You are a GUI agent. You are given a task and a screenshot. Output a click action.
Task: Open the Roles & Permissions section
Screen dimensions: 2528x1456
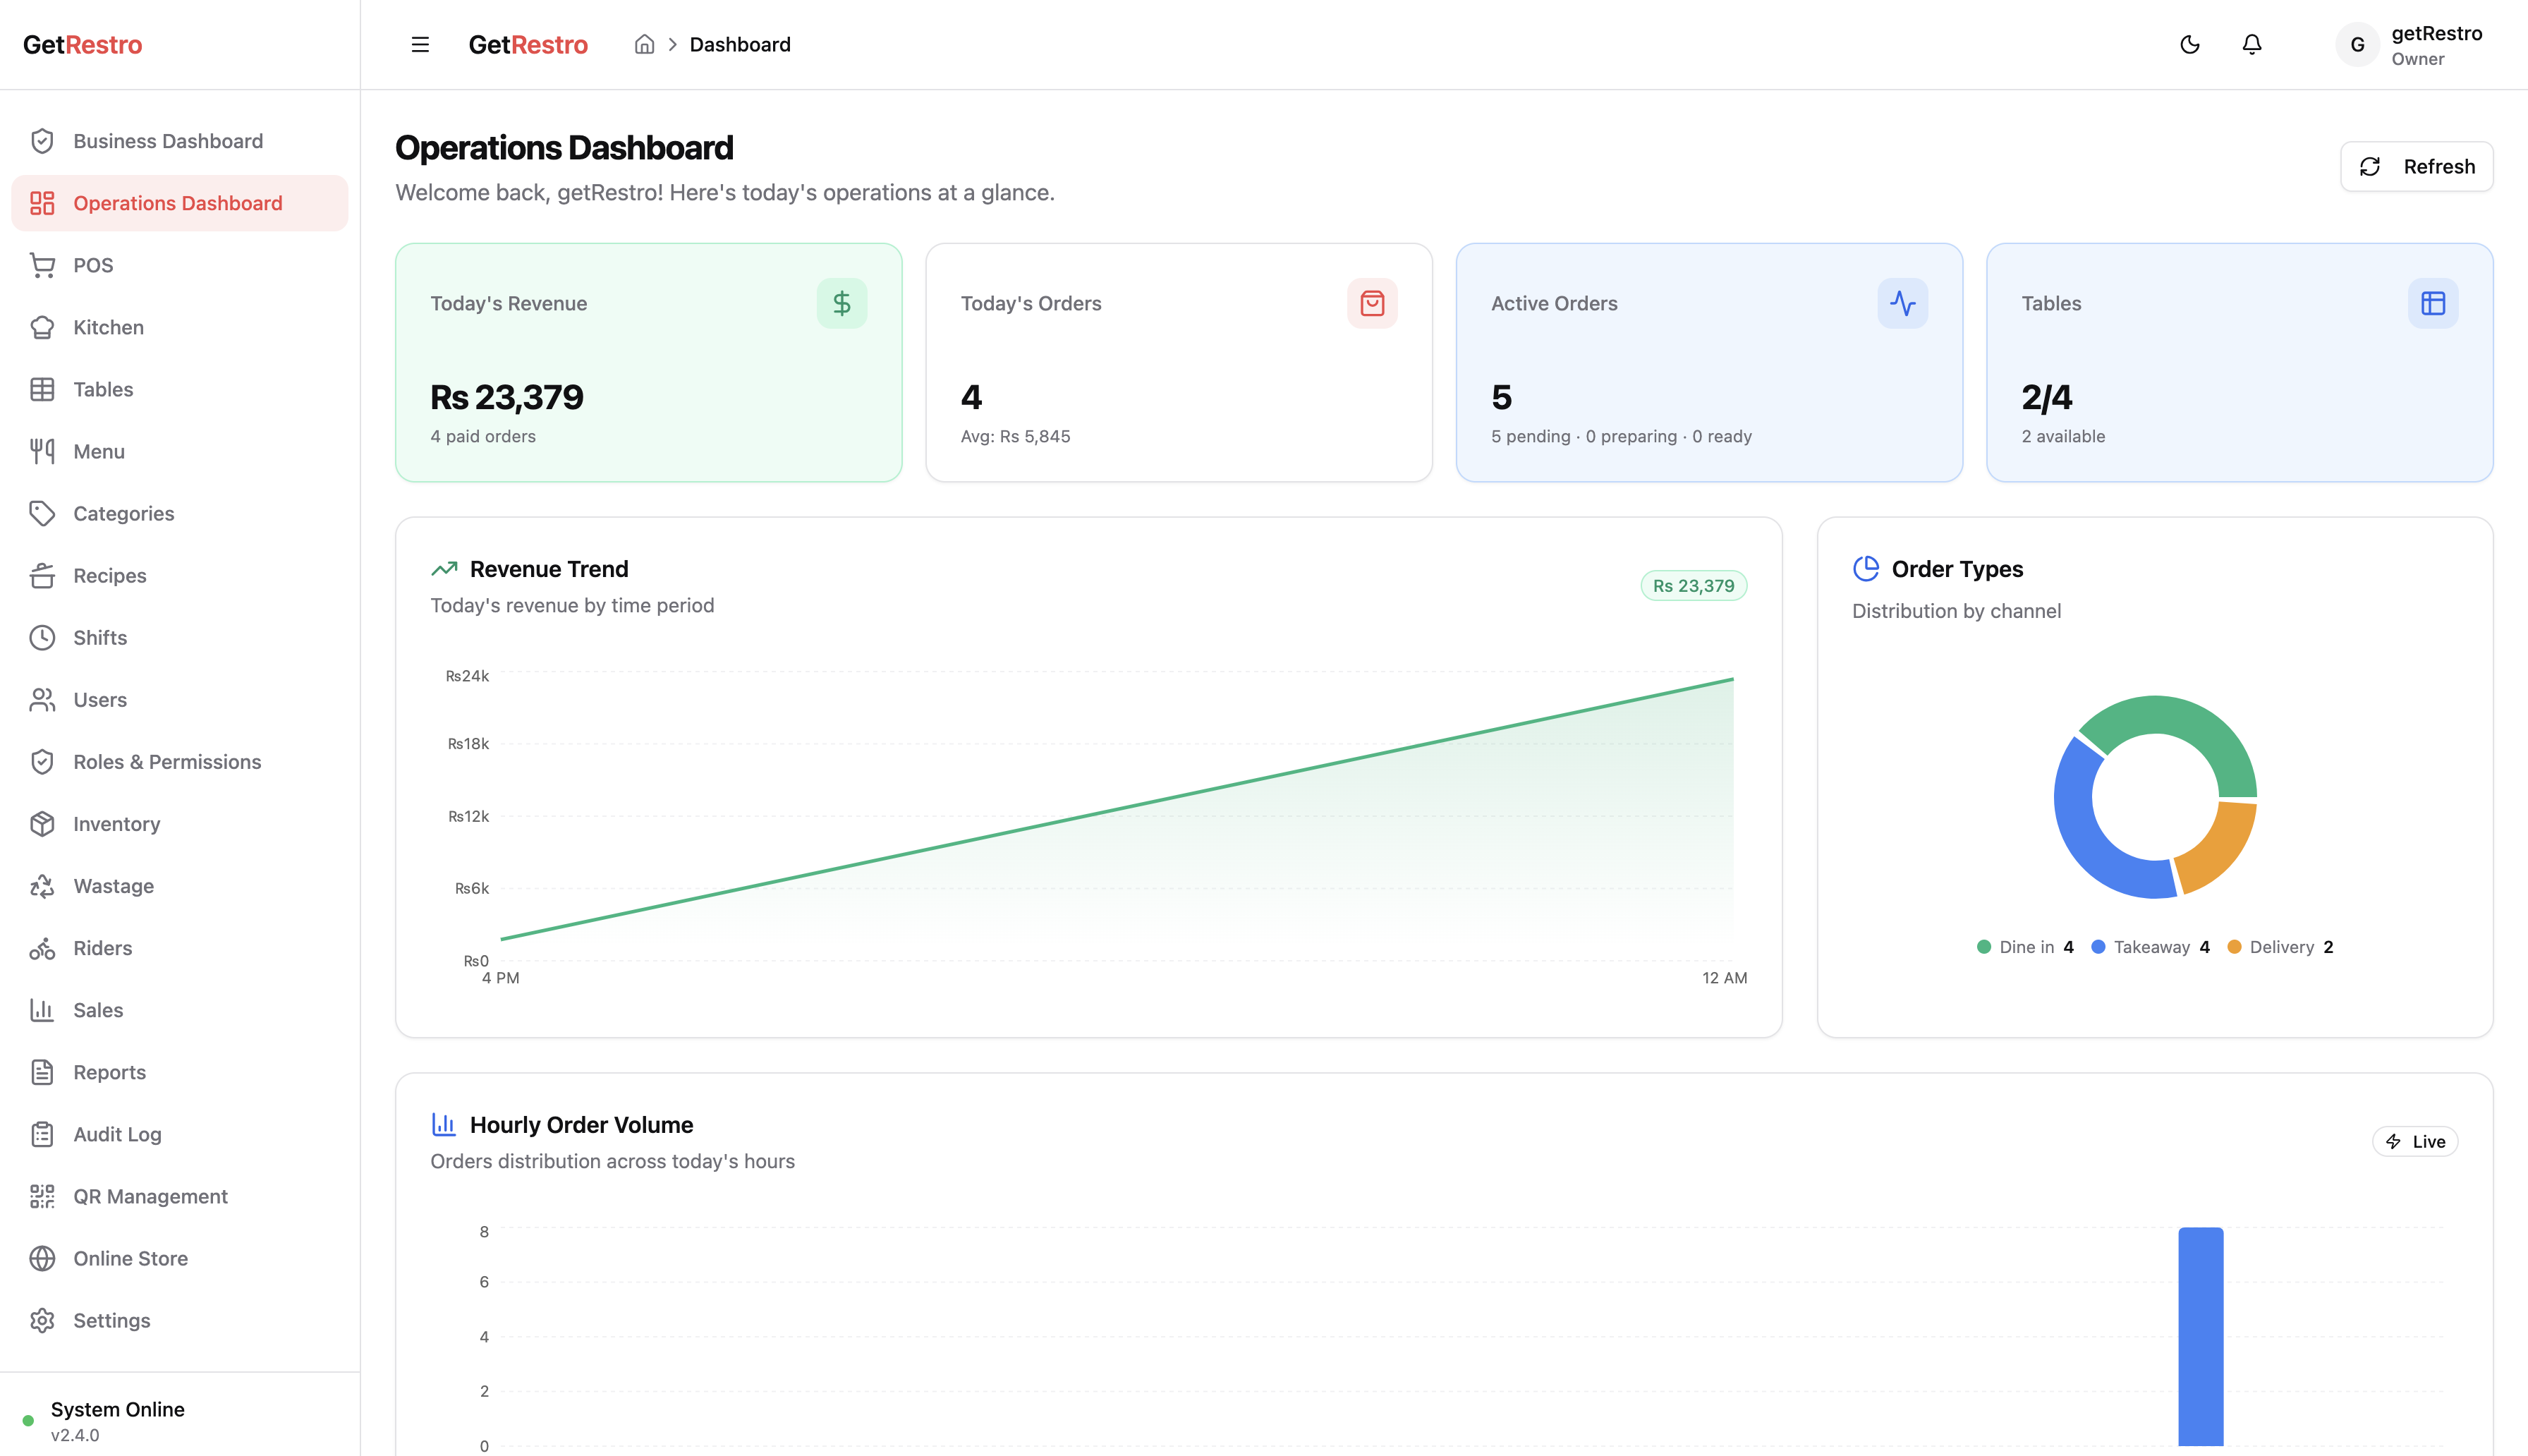(x=166, y=761)
